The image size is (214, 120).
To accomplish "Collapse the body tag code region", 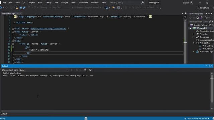I will click(13, 41).
